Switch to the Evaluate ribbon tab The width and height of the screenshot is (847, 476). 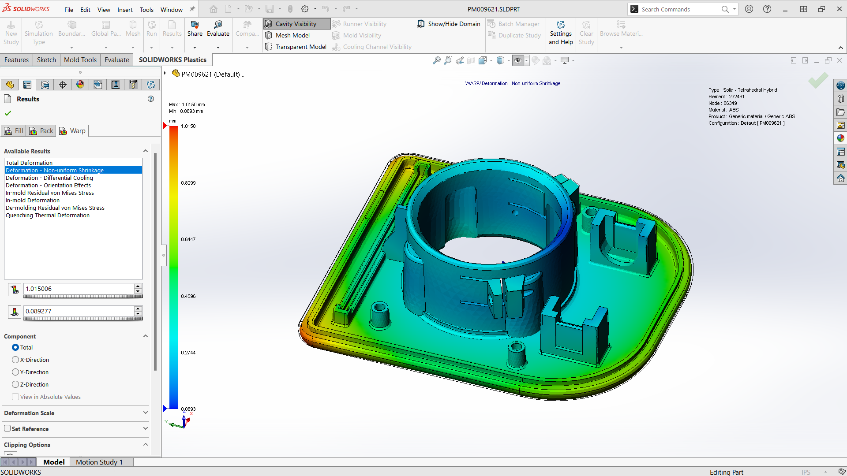click(116, 59)
